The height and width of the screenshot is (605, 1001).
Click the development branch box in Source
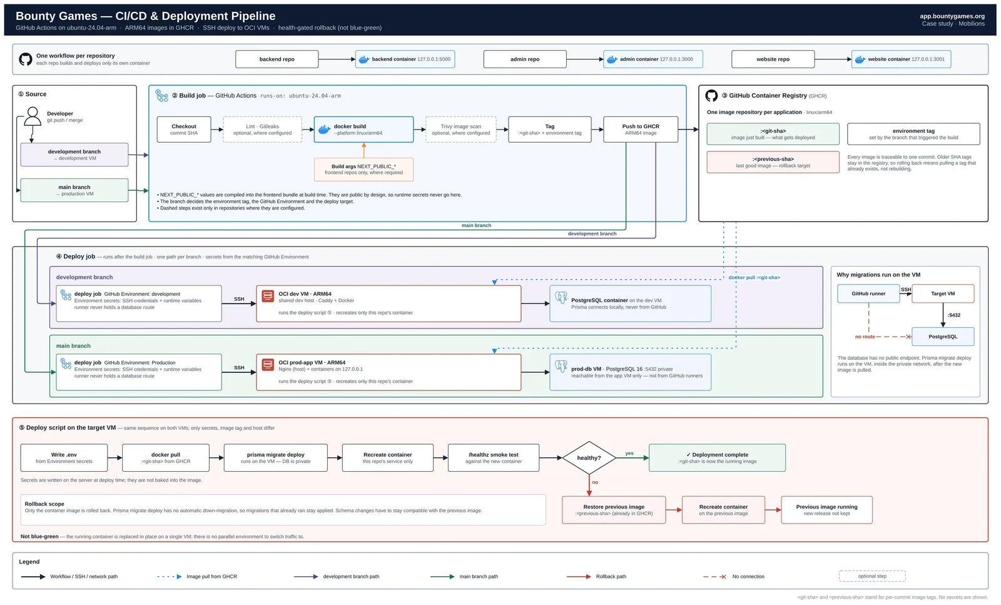[74, 155]
